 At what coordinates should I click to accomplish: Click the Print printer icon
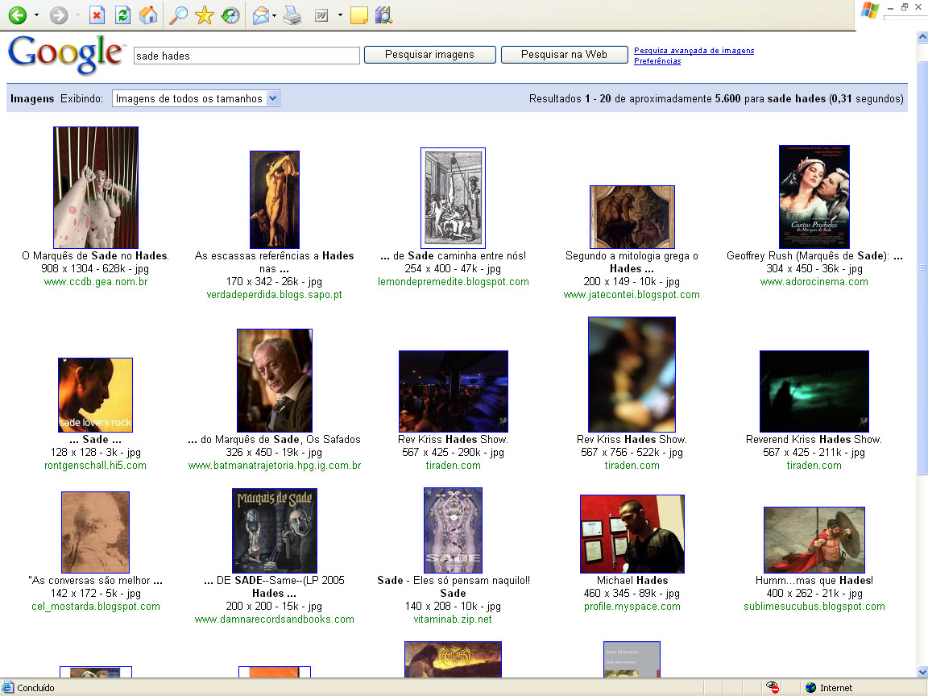292,15
